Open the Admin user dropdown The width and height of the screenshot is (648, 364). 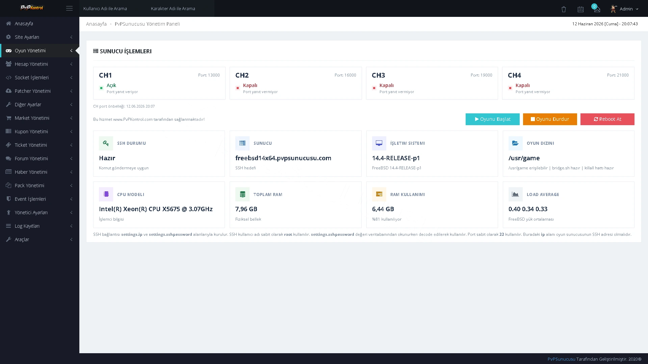tap(624, 9)
